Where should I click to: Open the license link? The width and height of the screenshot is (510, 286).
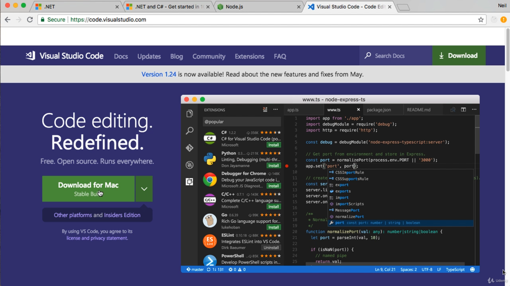coord(73,238)
